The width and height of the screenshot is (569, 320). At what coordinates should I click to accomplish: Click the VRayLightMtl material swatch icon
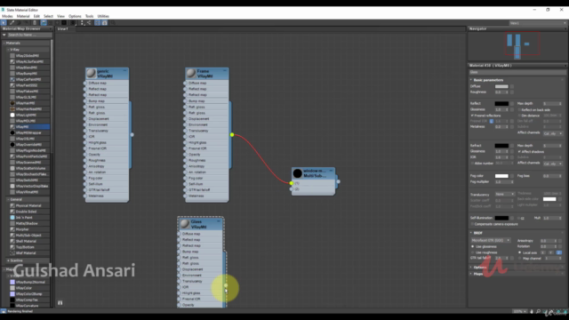point(12,115)
